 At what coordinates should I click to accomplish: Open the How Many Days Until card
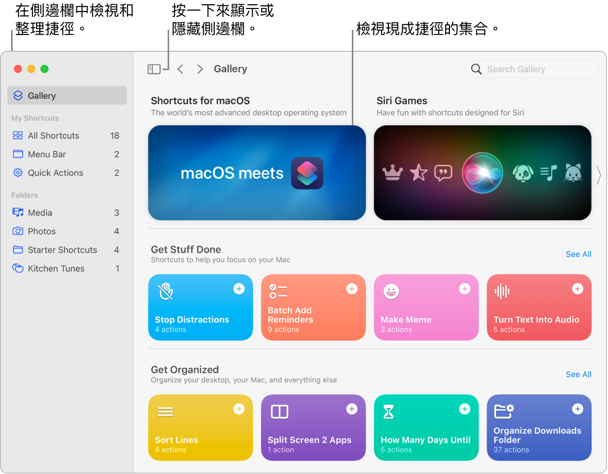click(x=426, y=427)
